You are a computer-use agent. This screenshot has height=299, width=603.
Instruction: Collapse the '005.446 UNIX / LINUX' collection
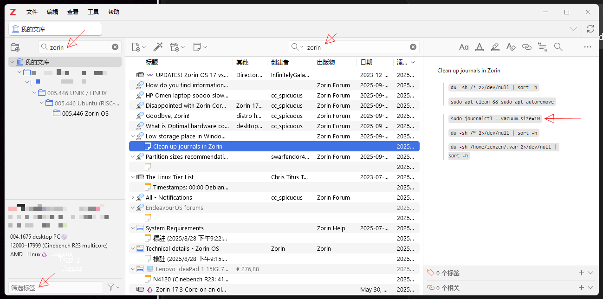(34, 93)
